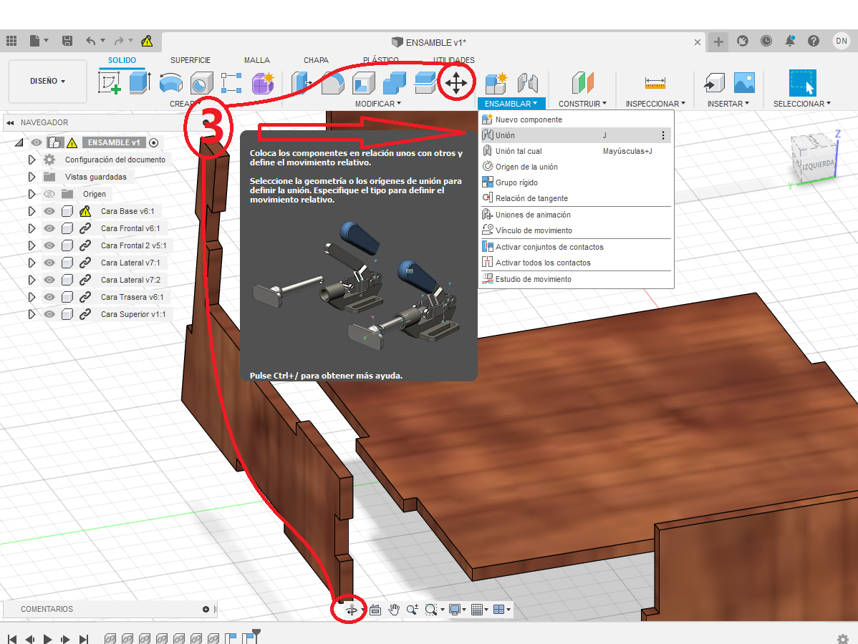Click the Insert image icon
858x644 pixels.
click(x=744, y=83)
